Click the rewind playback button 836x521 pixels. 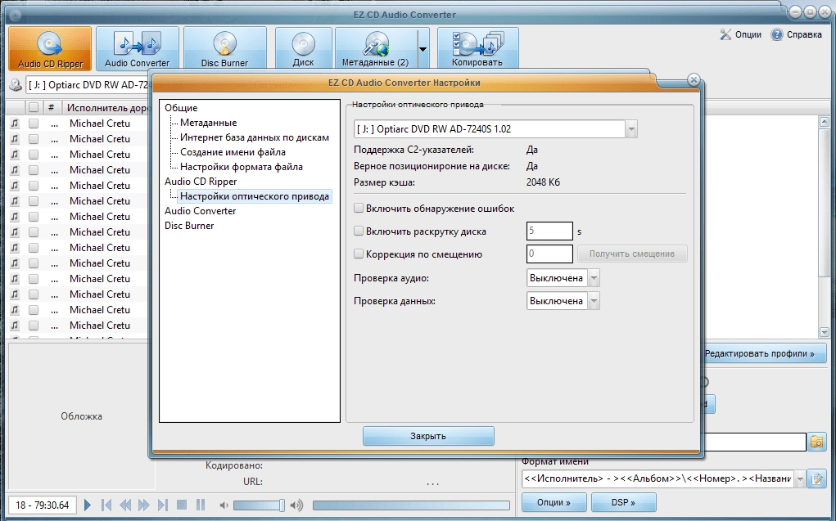click(x=125, y=505)
